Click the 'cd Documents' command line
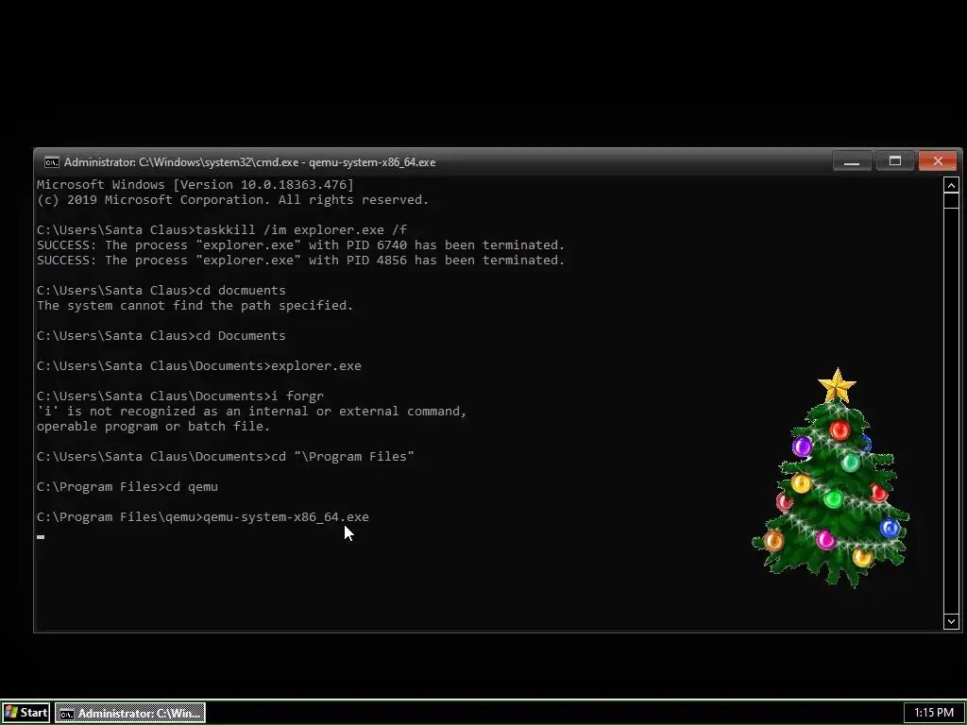 [161, 336]
